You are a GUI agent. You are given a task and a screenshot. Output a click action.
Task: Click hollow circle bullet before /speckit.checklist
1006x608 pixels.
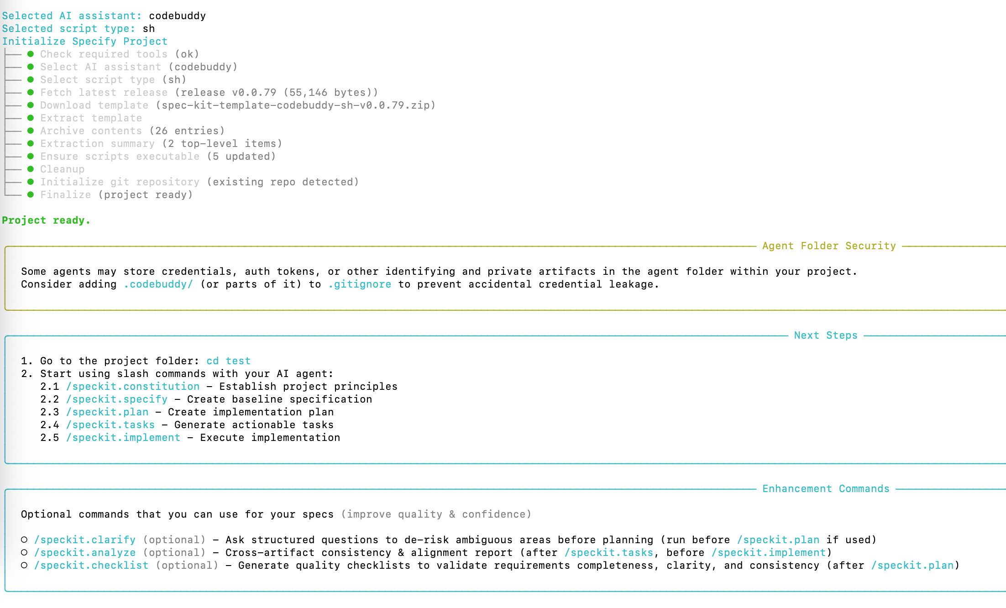[x=24, y=565]
